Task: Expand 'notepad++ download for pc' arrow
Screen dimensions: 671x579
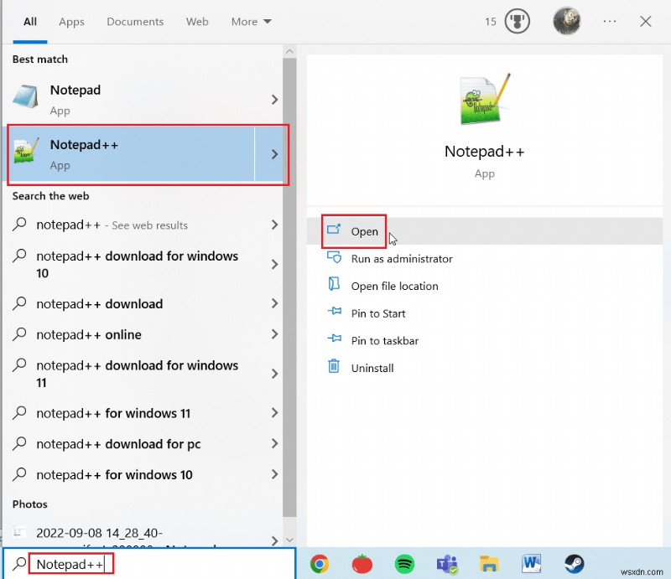Action: (x=274, y=444)
